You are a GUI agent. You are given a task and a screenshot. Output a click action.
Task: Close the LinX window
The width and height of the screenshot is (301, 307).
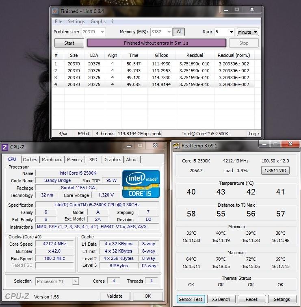252,10
